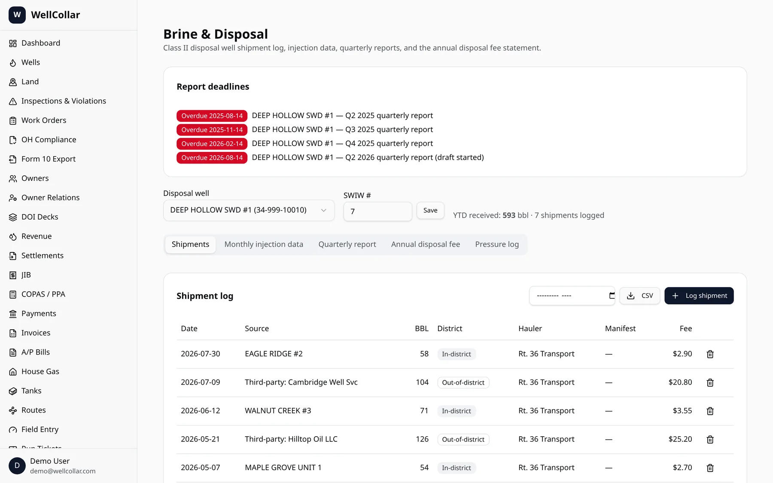
Task: Click the Work Orders clipboard icon
Action: point(13,121)
